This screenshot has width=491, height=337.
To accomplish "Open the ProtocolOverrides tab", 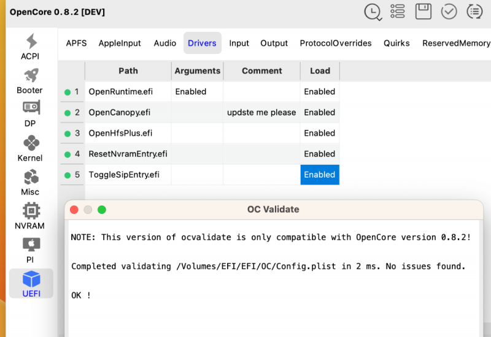I will [335, 44].
